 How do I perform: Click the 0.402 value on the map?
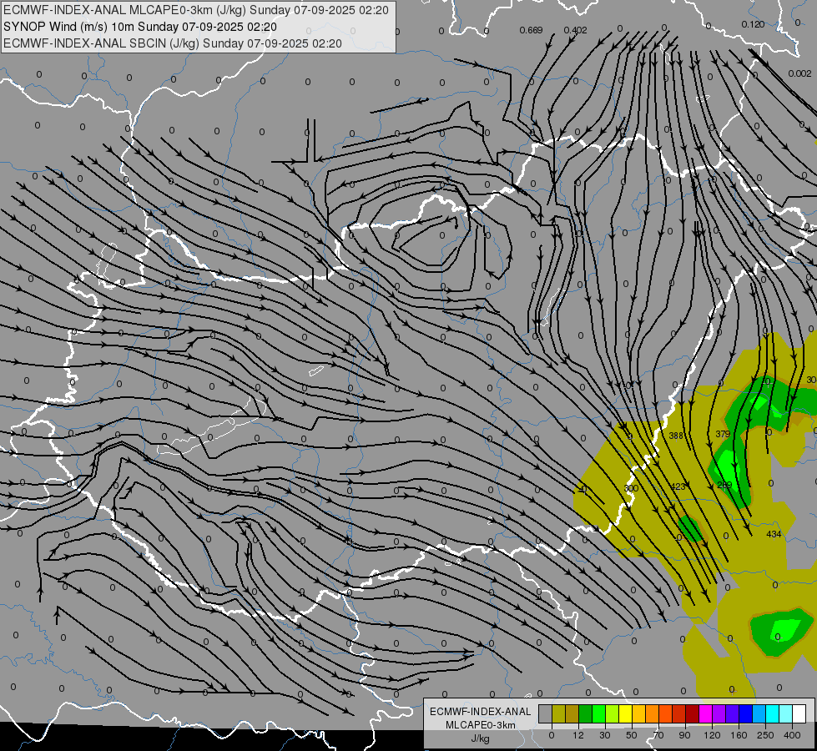(x=575, y=30)
